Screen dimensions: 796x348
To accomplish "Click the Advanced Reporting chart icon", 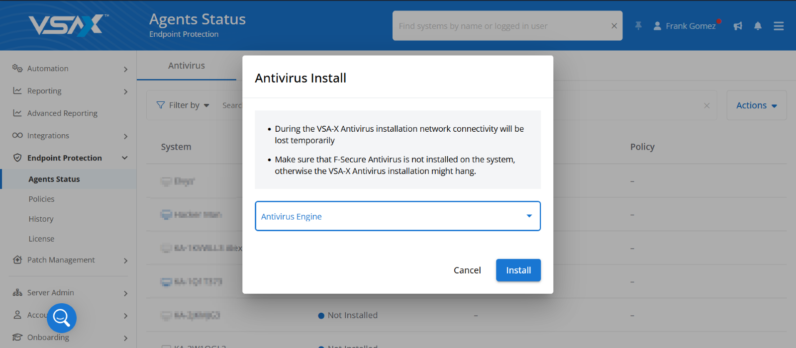I will (17, 113).
